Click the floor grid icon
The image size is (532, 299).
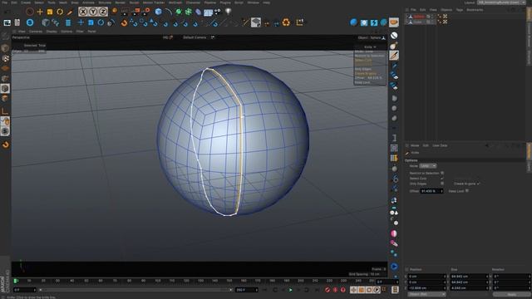click(209, 12)
